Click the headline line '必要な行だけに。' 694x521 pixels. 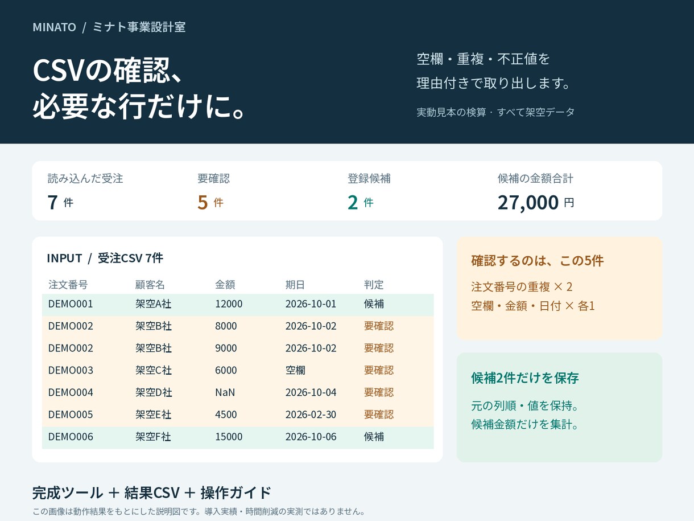(x=140, y=106)
